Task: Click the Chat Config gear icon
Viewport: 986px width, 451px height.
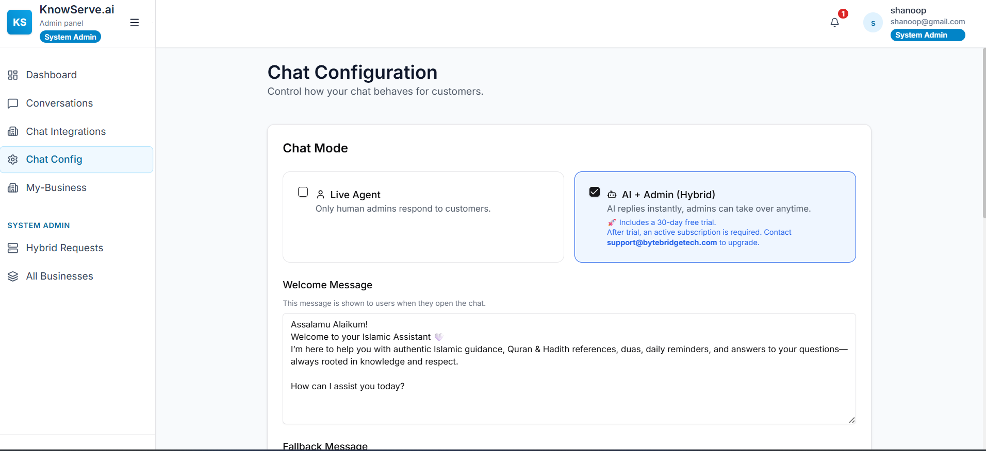Action: [x=13, y=160]
